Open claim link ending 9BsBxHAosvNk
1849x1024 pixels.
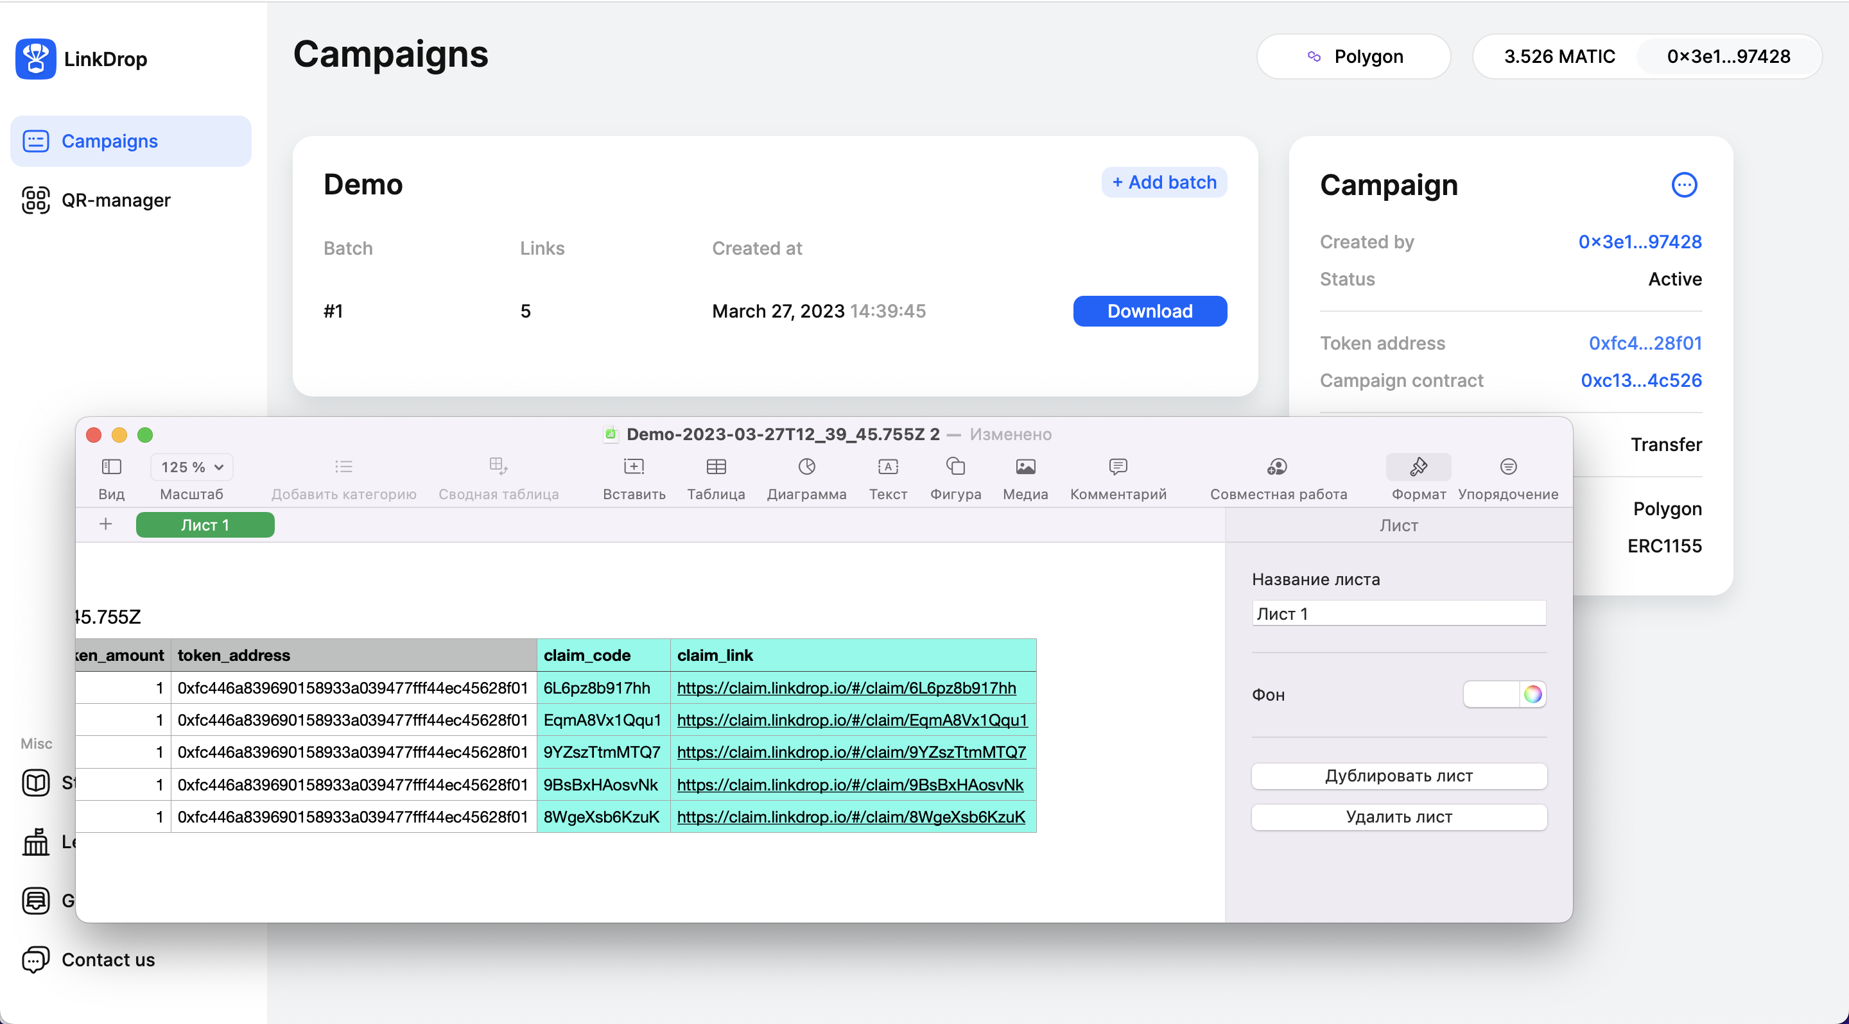(x=850, y=785)
